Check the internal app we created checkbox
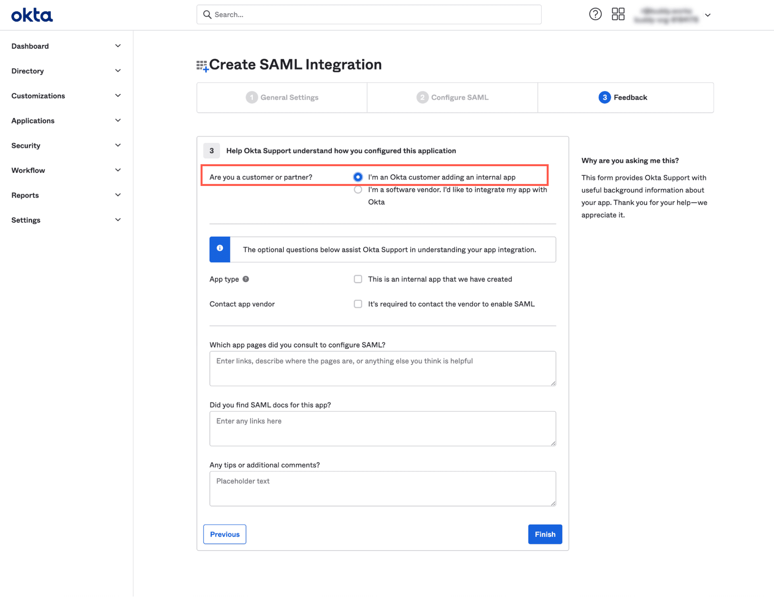 coord(358,279)
